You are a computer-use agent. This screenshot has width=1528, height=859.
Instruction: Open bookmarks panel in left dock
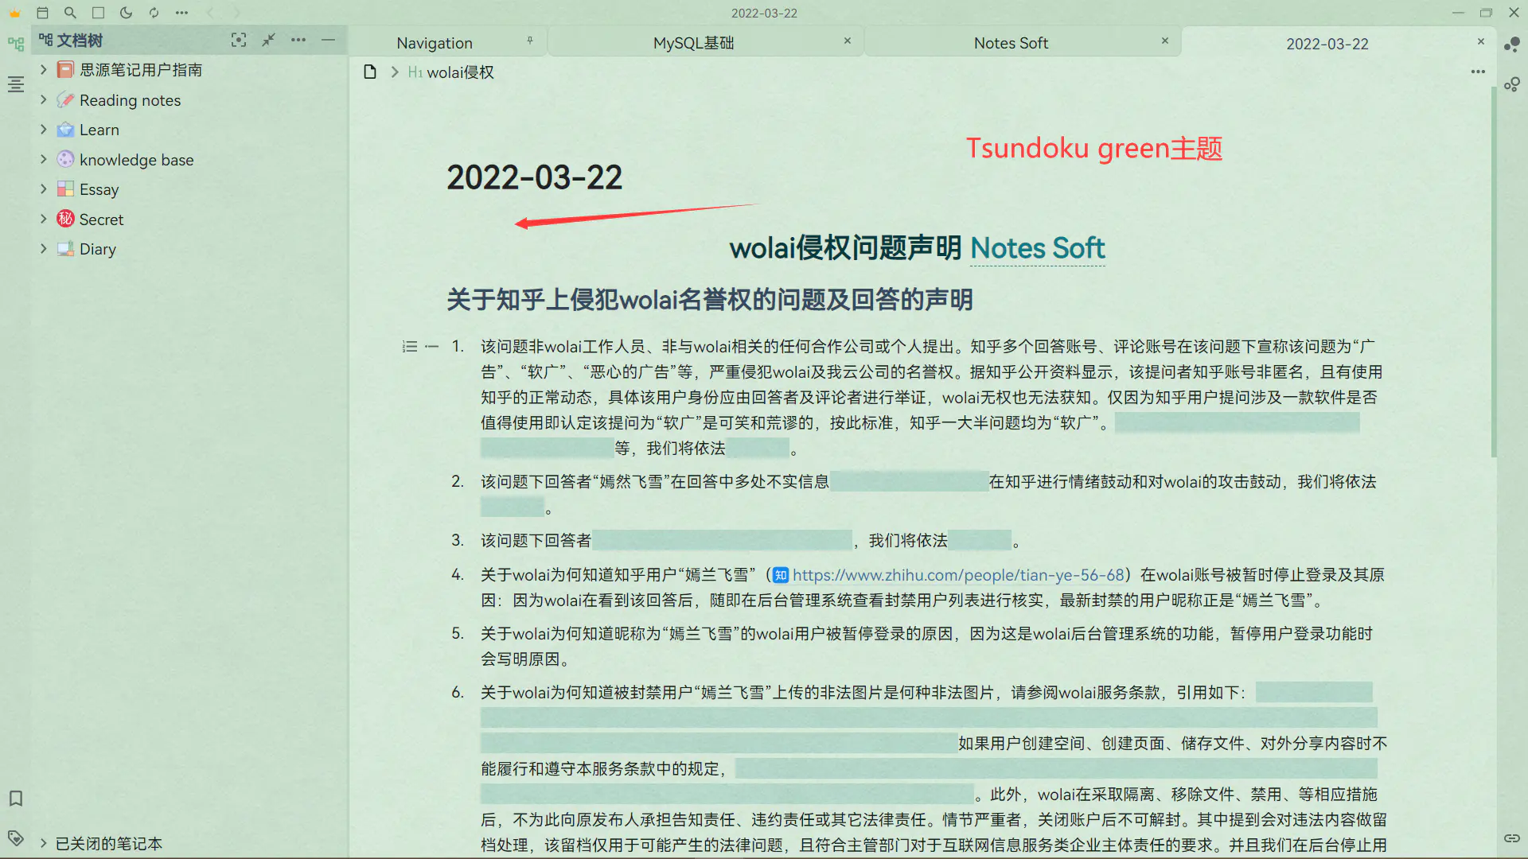[15, 798]
